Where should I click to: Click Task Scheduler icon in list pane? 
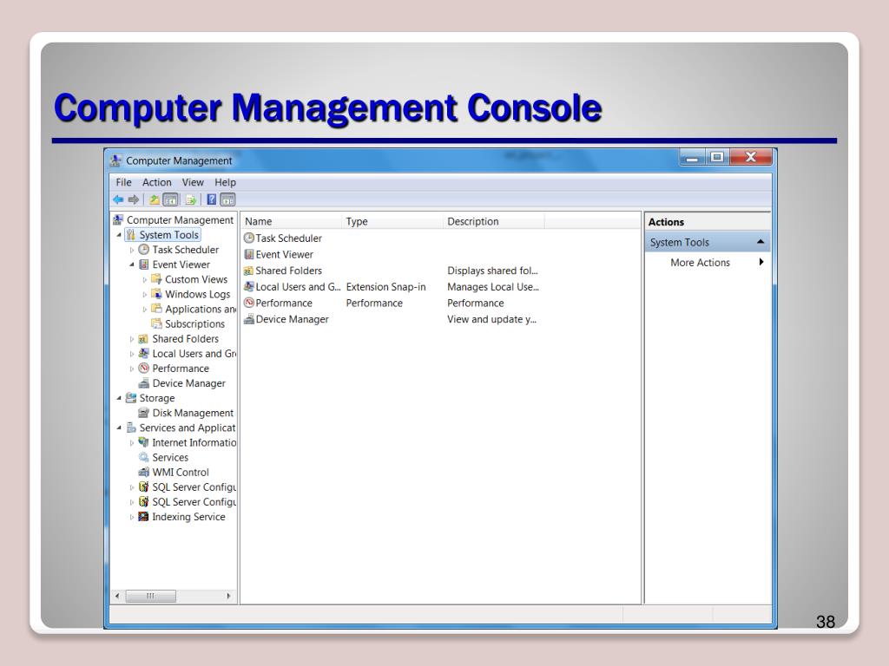point(248,238)
